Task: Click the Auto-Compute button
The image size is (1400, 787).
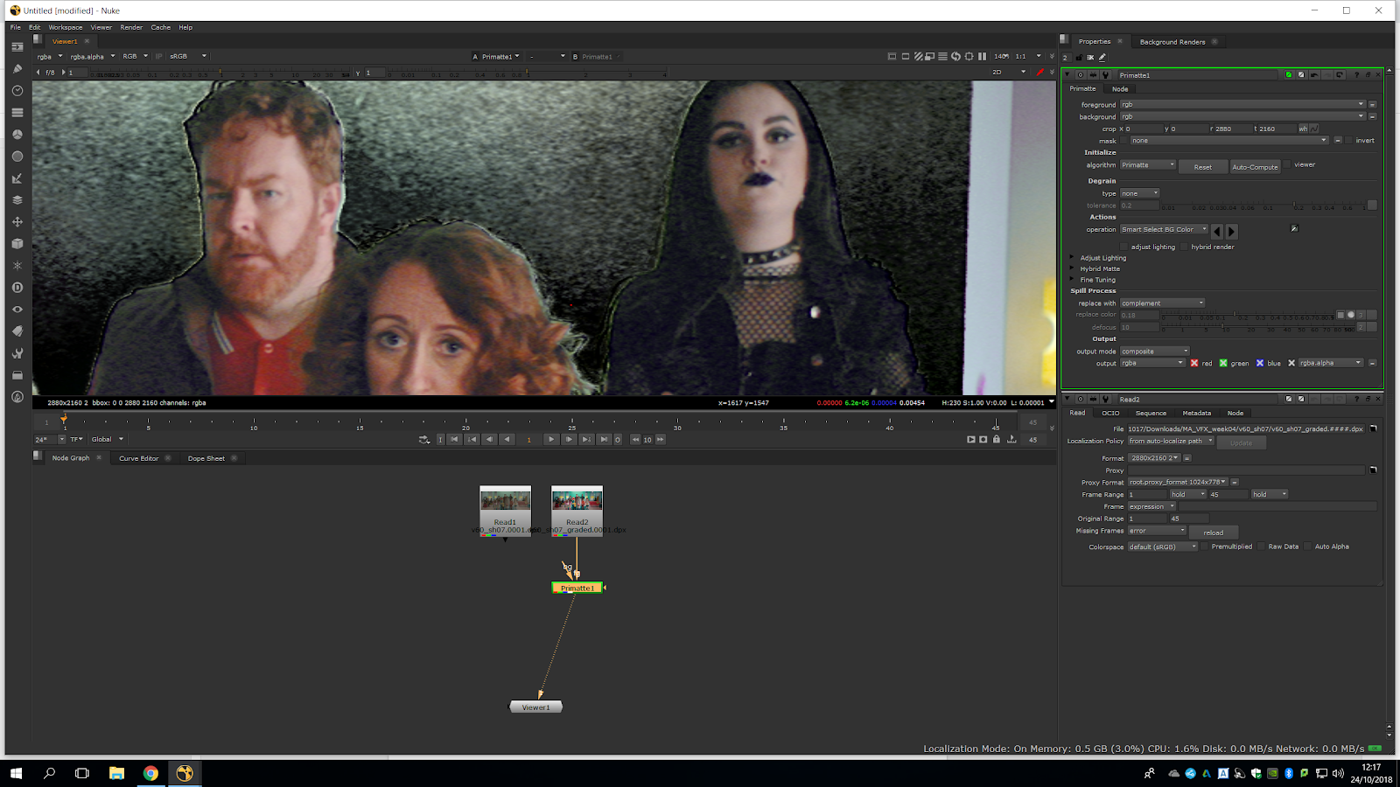Action: [1255, 166]
